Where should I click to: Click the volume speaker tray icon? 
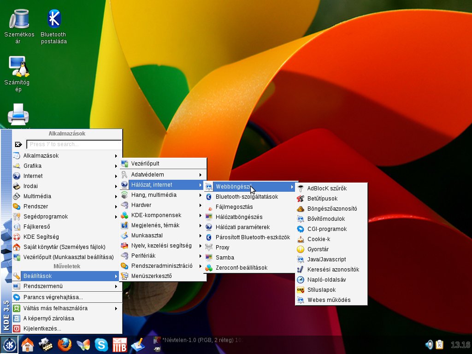pyautogui.click(x=429, y=344)
